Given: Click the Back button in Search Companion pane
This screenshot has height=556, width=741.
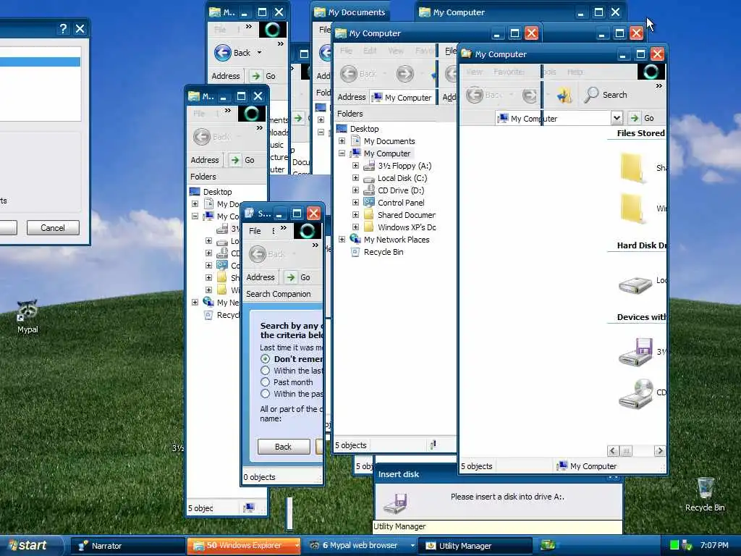Looking at the screenshot, I should [x=284, y=447].
